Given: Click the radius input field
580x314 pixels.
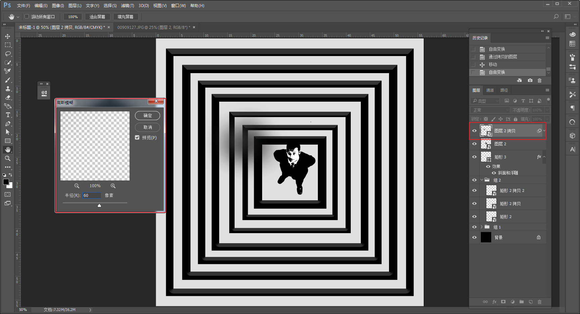Looking at the screenshot, I should tap(92, 196).
